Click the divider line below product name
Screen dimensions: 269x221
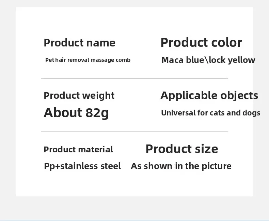[x=134, y=79]
